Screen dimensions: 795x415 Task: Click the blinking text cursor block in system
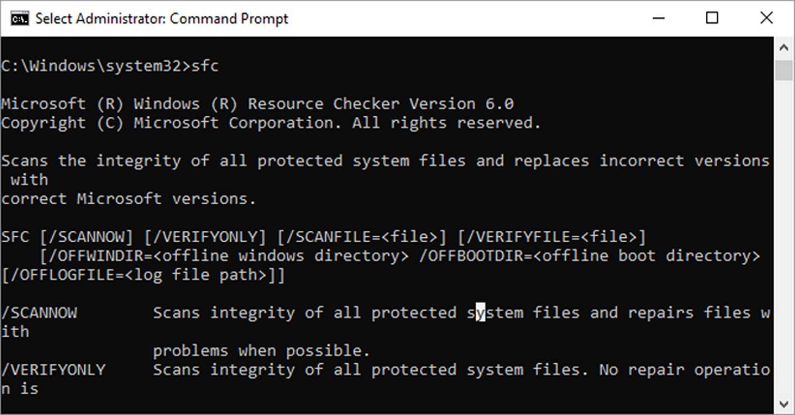pyautogui.click(x=481, y=312)
